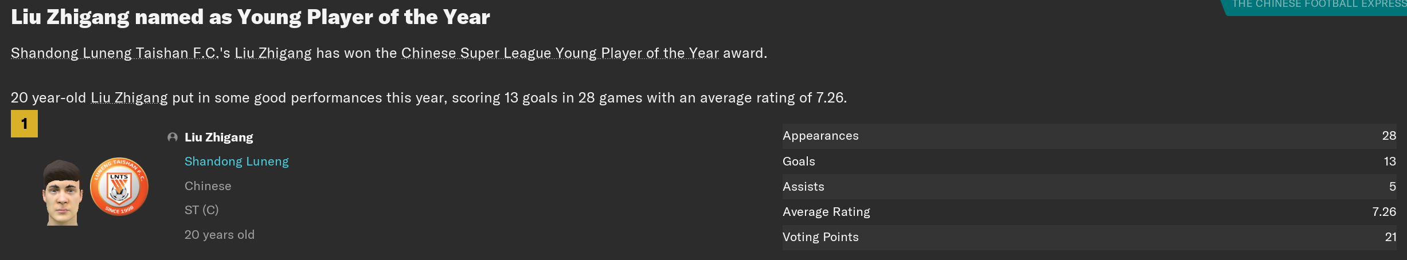Follow the Liu Zhigang link in first sentence
Image resolution: width=1407 pixels, height=260 pixels.
click(x=273, y=53)
